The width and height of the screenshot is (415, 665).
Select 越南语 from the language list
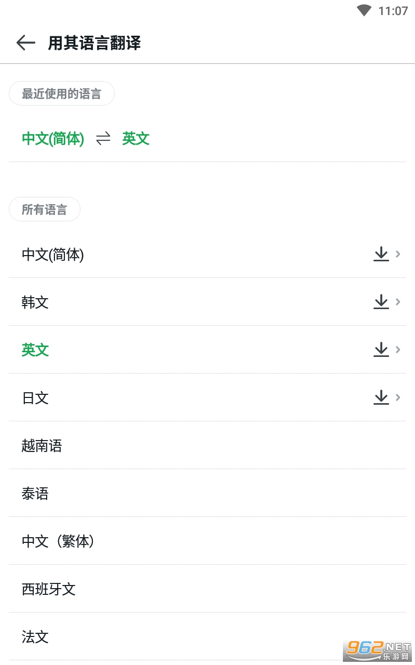(x=42, y=445)
